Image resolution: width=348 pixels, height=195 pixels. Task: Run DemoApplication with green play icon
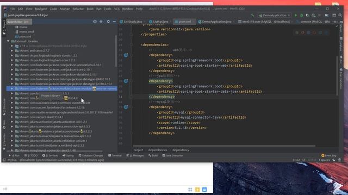[296, 15]
